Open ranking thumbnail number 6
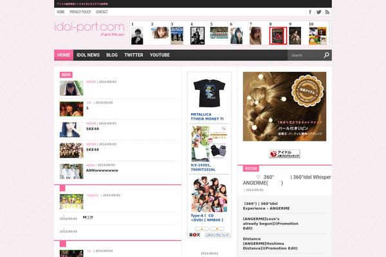This screenshot has width=386, height=257. tap(237, 36)
